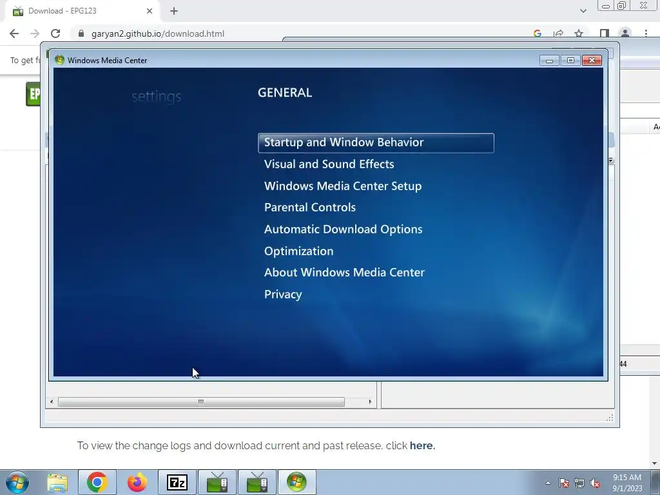The width and height of the screenshot is (660, 495).
Task: Click horizontal scrollbar left arrow
Action: coord(52,402)
